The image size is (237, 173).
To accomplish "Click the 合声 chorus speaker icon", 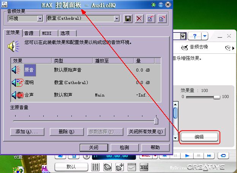I will [x=17, y=95].
